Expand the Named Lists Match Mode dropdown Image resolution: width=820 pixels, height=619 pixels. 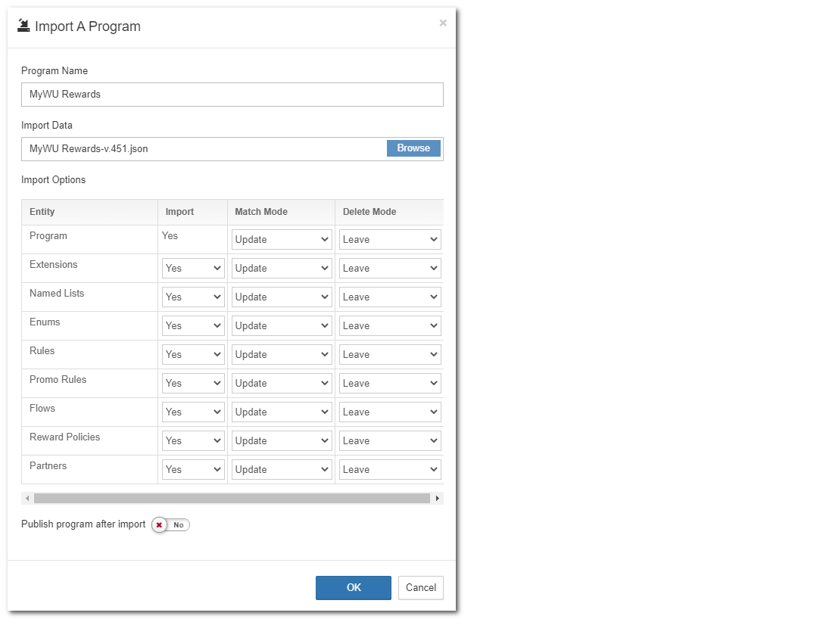click(282, 297)
